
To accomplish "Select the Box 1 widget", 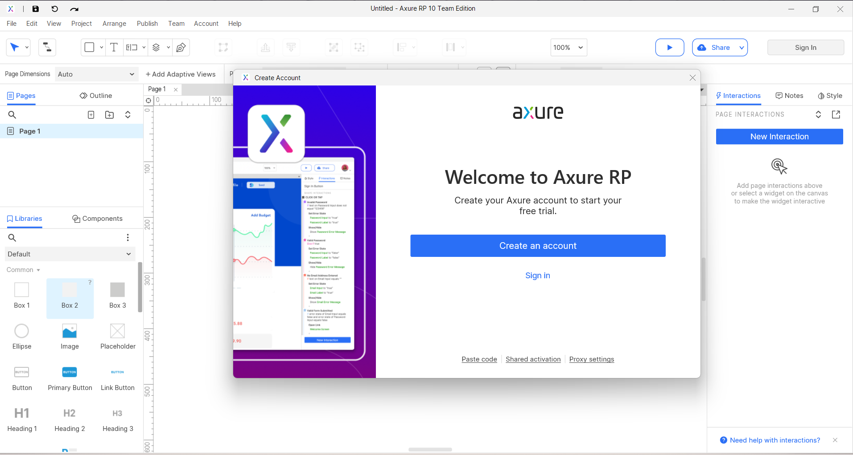I will coord(22,296).
